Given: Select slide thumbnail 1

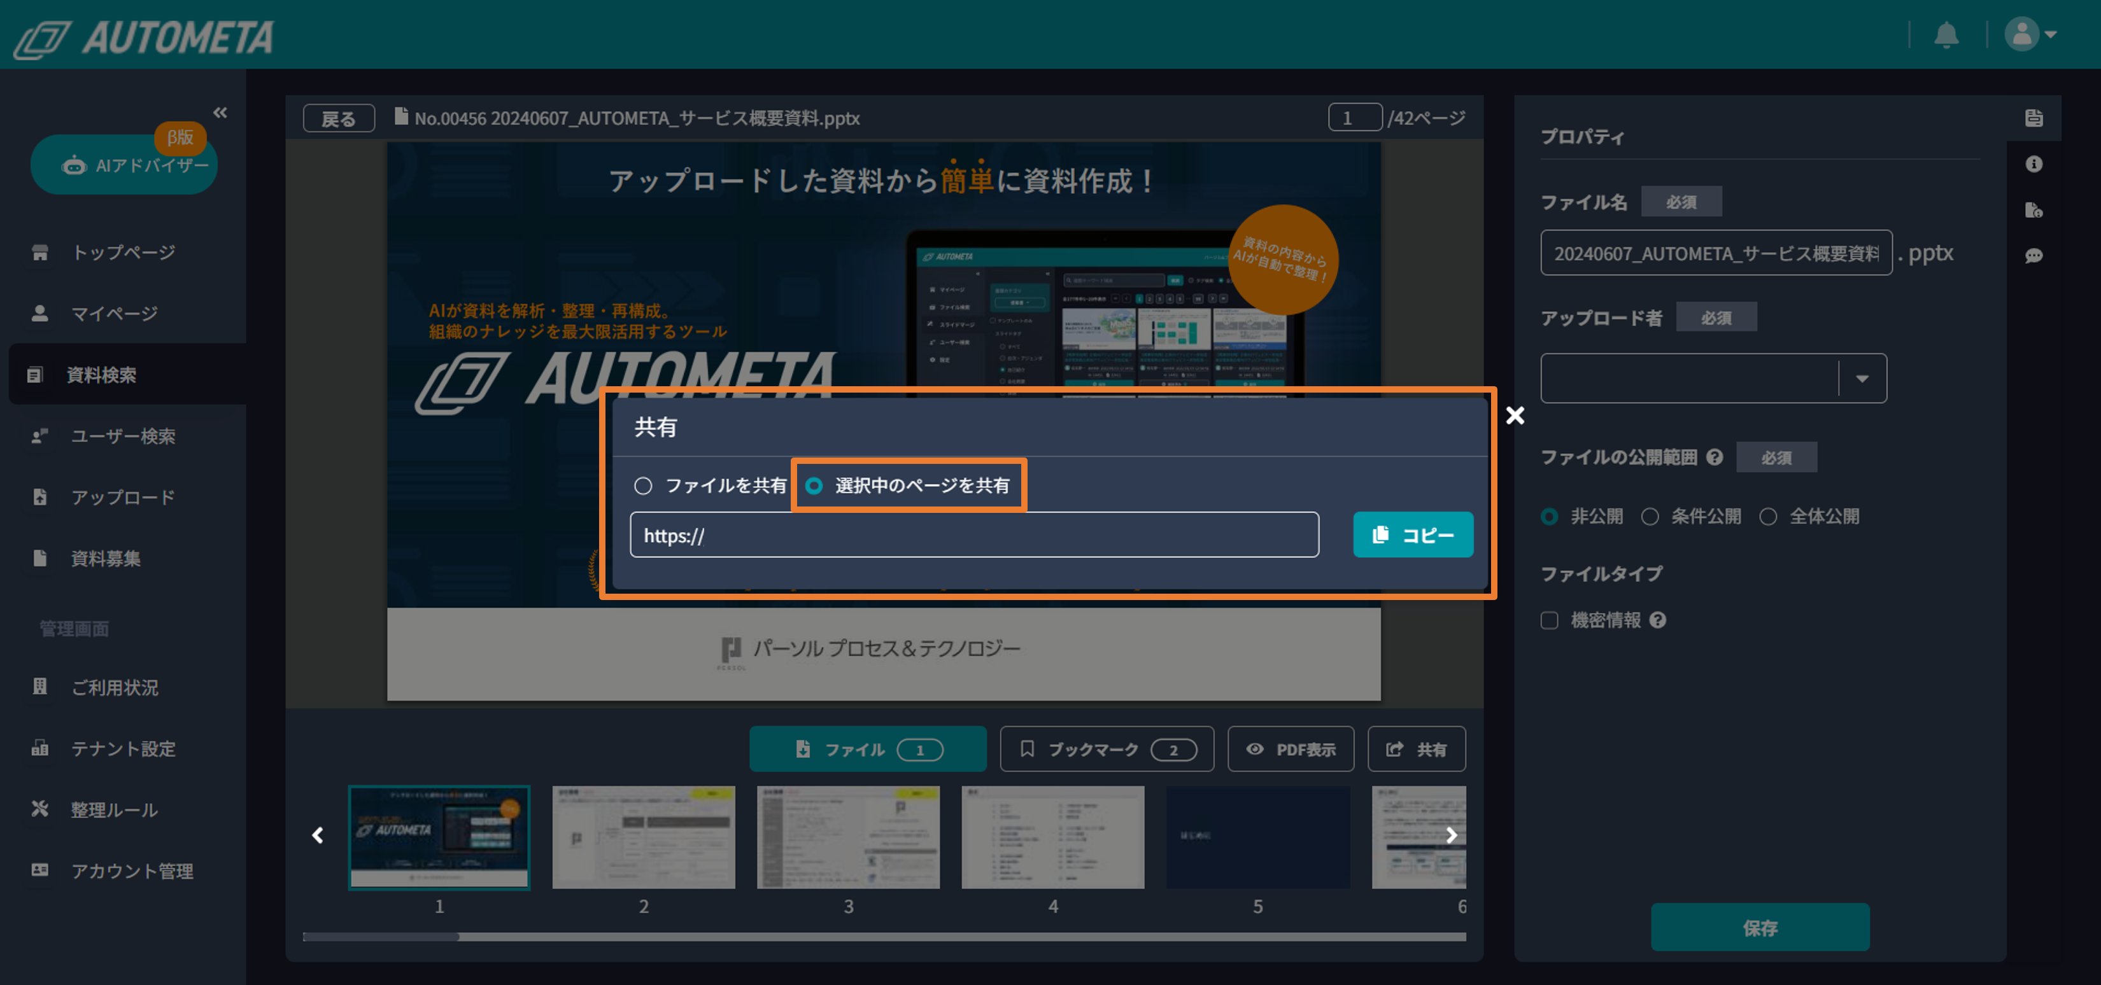Looking at the screenshot, I should pos(439,837).
